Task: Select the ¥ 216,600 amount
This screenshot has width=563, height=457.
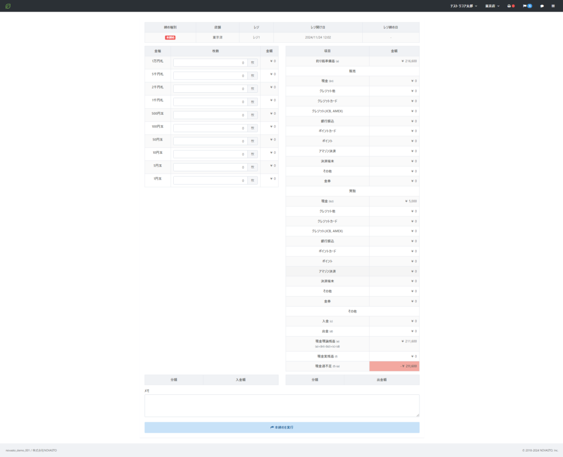Action: 409,62
